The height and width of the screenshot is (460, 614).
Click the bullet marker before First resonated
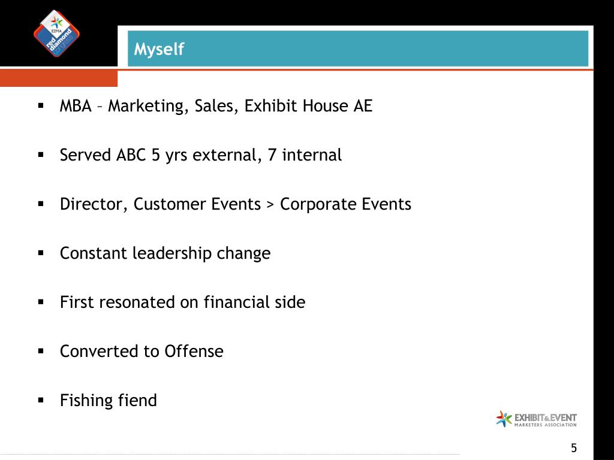point(41,302)
